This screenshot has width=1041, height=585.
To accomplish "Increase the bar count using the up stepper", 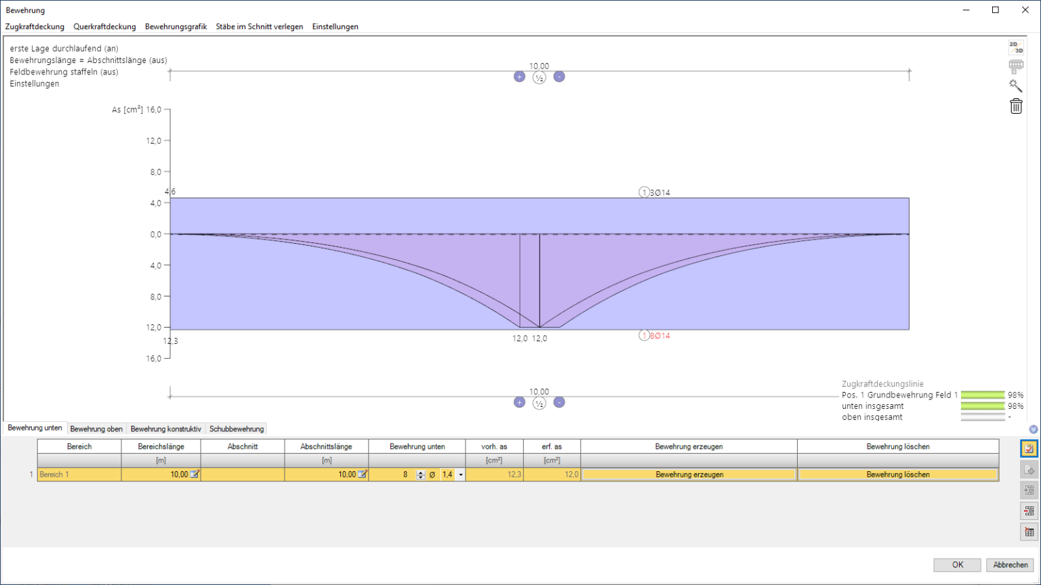I will [422, 472].
